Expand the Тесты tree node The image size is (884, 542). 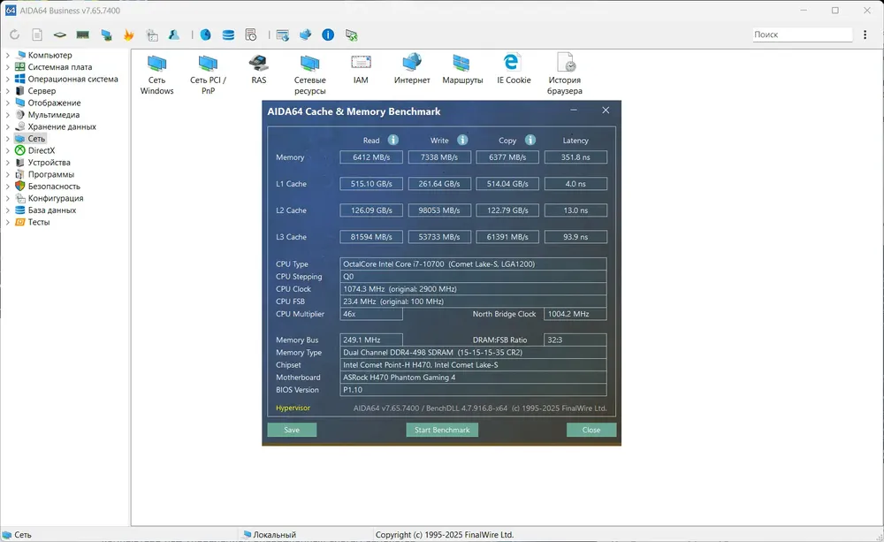(x=7, y=222)
